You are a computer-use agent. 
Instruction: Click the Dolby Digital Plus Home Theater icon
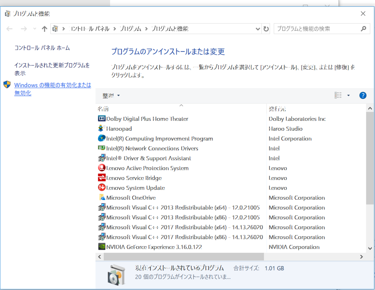(102, 119)
